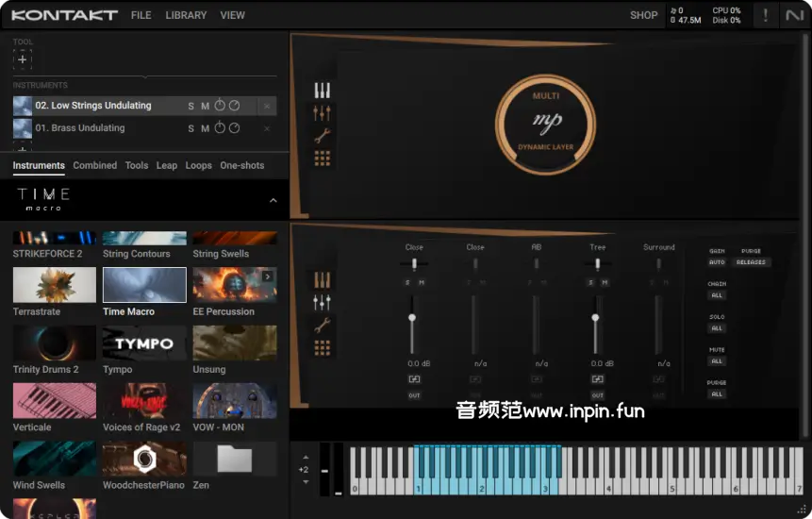Open the LIBRARY menu
The width and height of the screenshot is (812, 519).
[186, 15]
